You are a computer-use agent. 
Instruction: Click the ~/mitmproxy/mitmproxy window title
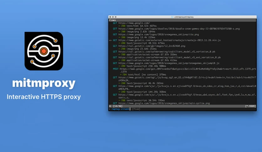(184, 17)
